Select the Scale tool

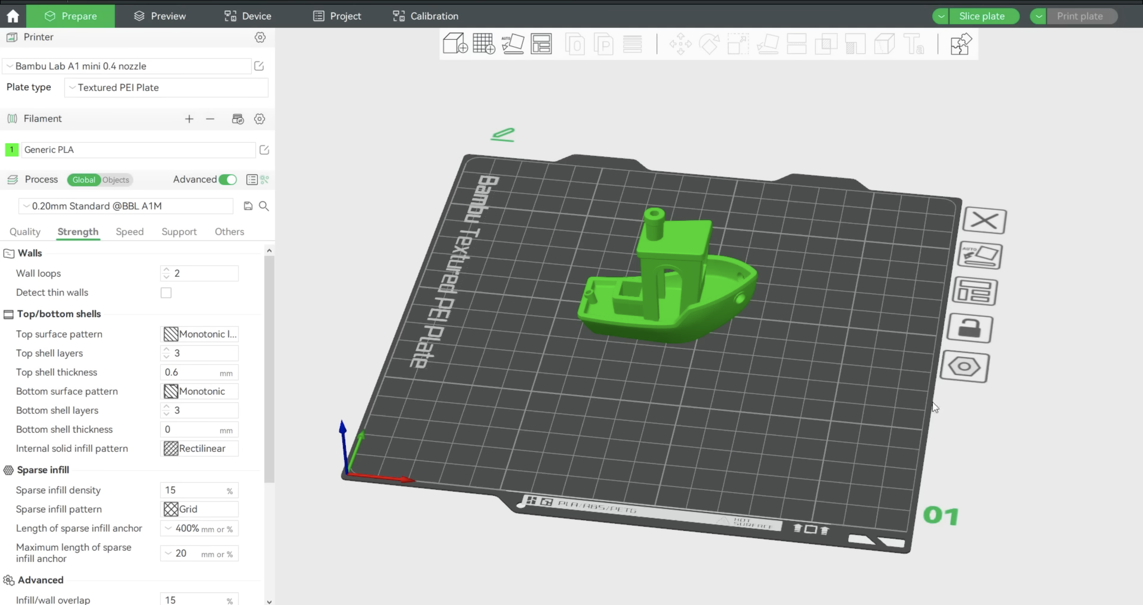(738, 43)
